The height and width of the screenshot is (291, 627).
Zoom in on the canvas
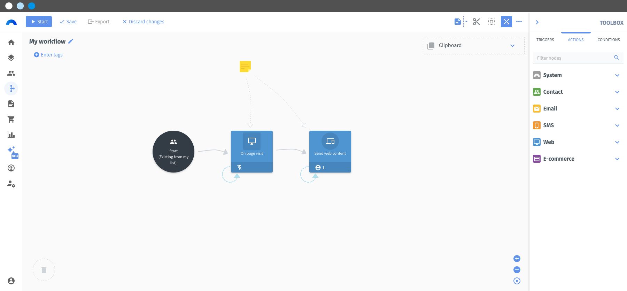[x=517, y=259]
